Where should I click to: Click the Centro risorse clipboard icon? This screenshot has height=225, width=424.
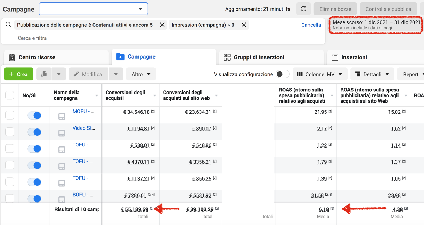pyautogui.click(x=12, y=57)
